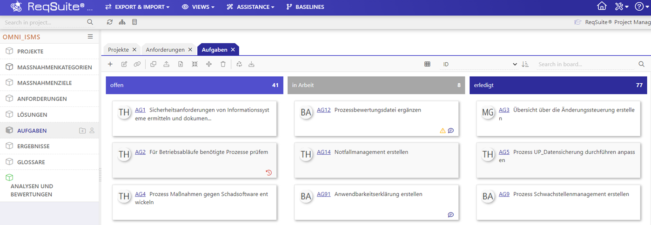The image size is (651, 225).
Task: Click the Excel export icon in toolbar
Action: pyautogui.click(x=181, y=64)
